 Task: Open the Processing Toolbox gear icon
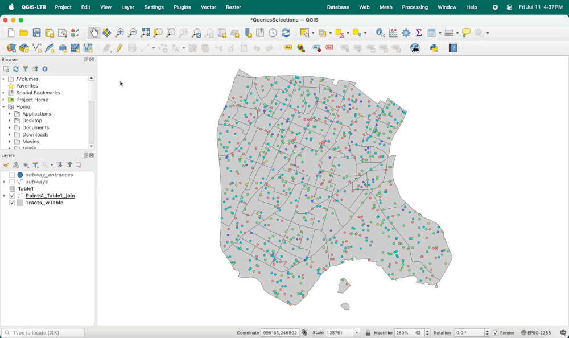pos(406,33)
